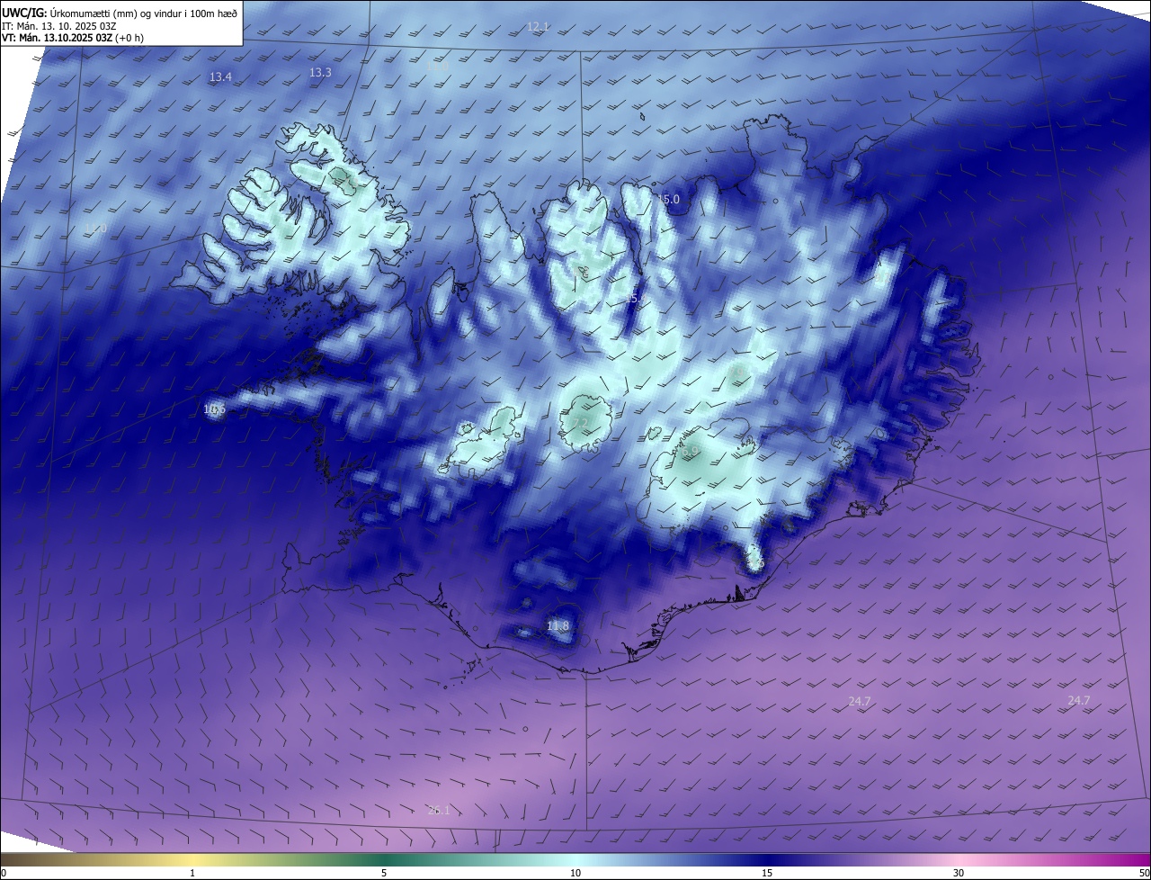This screenshot has width=1151, height=880.
Task: Click the '30' tick on the color scale
Action: 959,873
